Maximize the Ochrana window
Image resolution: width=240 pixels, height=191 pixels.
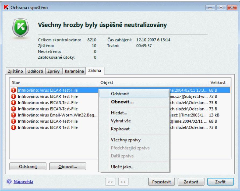point(221,8)
